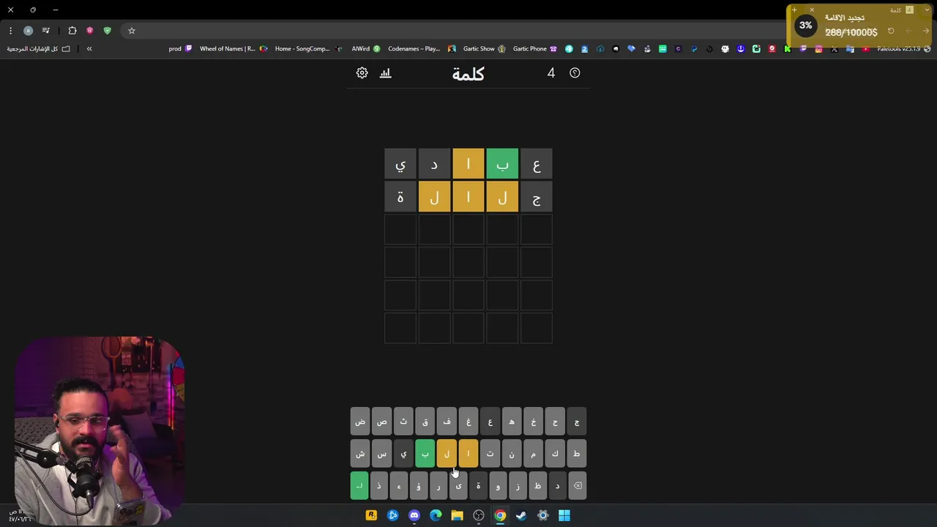
Task: Tap the ح key on the keyboard
Action: (555, 422)
